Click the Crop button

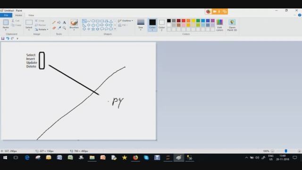pyautogui.click(x=40, y=21)
